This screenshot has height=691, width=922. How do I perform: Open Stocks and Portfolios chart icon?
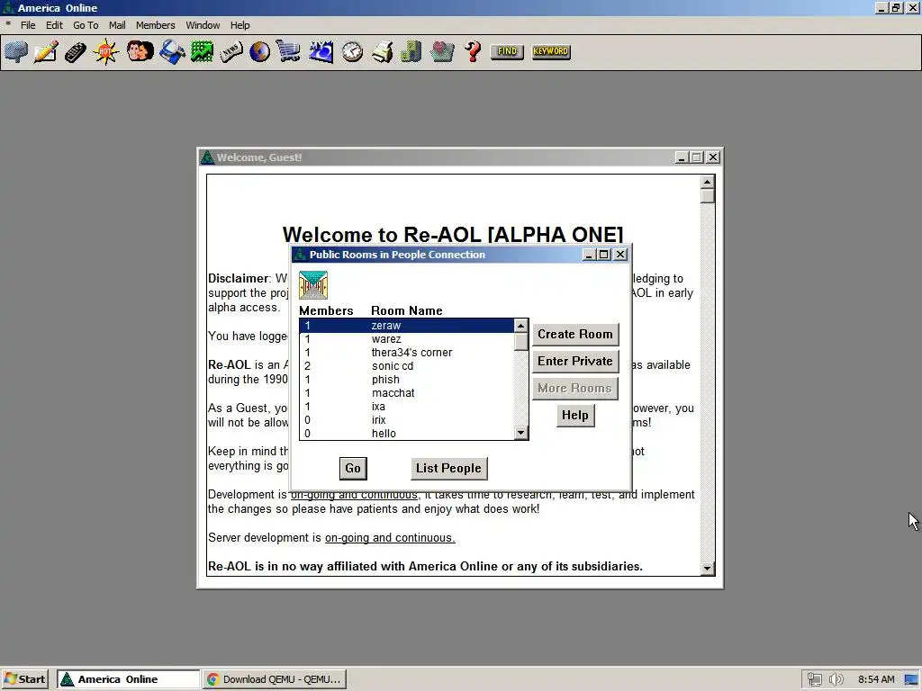202,51
